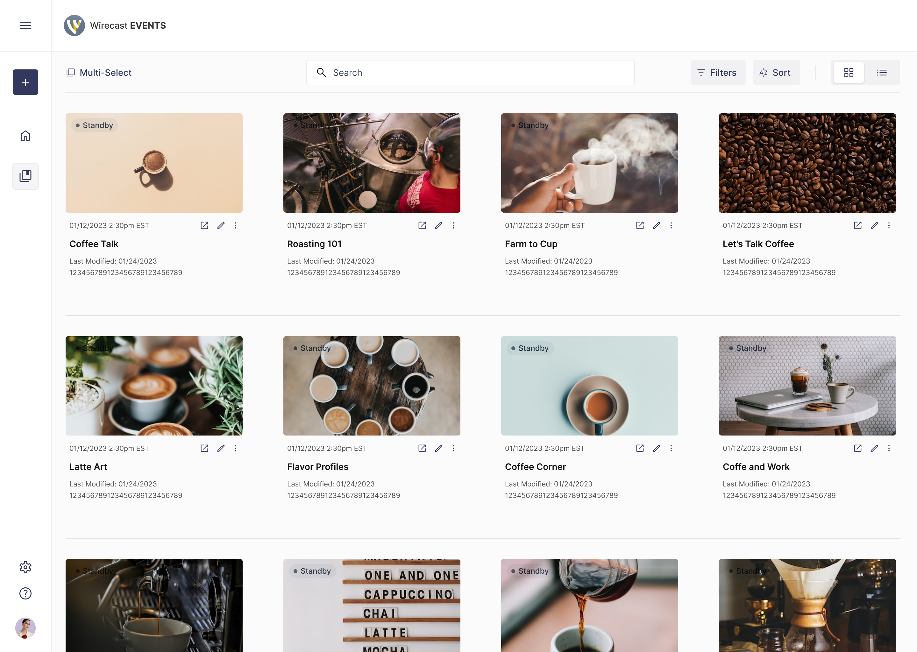The image size is (917, 652).
Task: Click the Search input field
Action: (x=470, y=73)
